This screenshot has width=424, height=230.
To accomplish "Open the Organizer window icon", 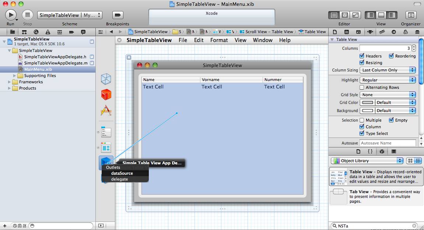I will [x=411, y=15].
